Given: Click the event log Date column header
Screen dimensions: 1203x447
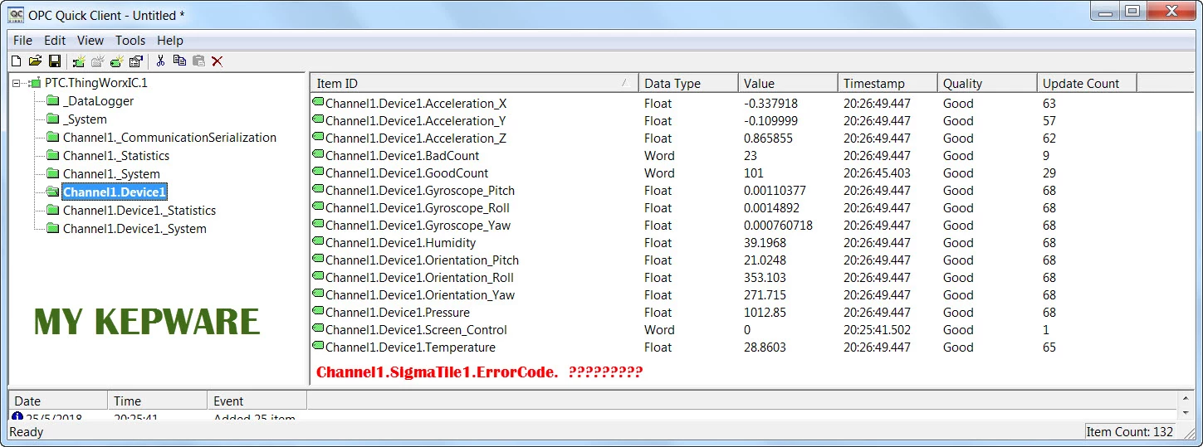Looking at the screenshot, I should pyautogui.click(x=58, y=401).
